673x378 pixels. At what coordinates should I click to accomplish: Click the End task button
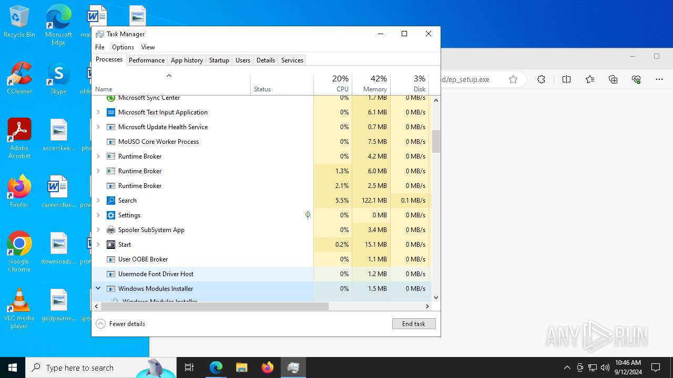414,324
